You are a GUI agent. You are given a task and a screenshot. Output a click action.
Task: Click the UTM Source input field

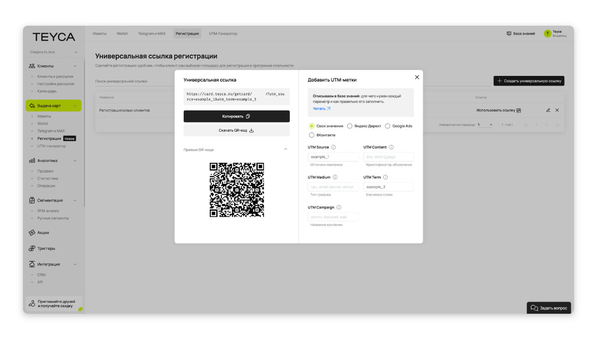333,157
